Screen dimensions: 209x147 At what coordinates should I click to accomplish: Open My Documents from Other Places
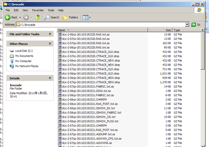(x=24, y=56)
